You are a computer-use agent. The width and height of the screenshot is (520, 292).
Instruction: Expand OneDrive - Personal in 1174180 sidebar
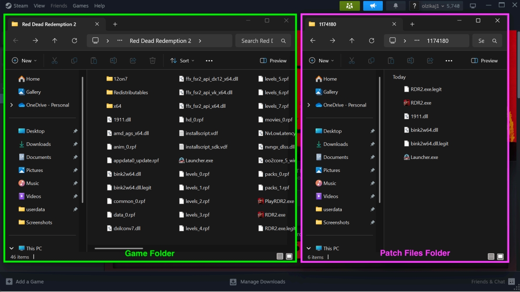pyautogui.click(x=309, y=105)
